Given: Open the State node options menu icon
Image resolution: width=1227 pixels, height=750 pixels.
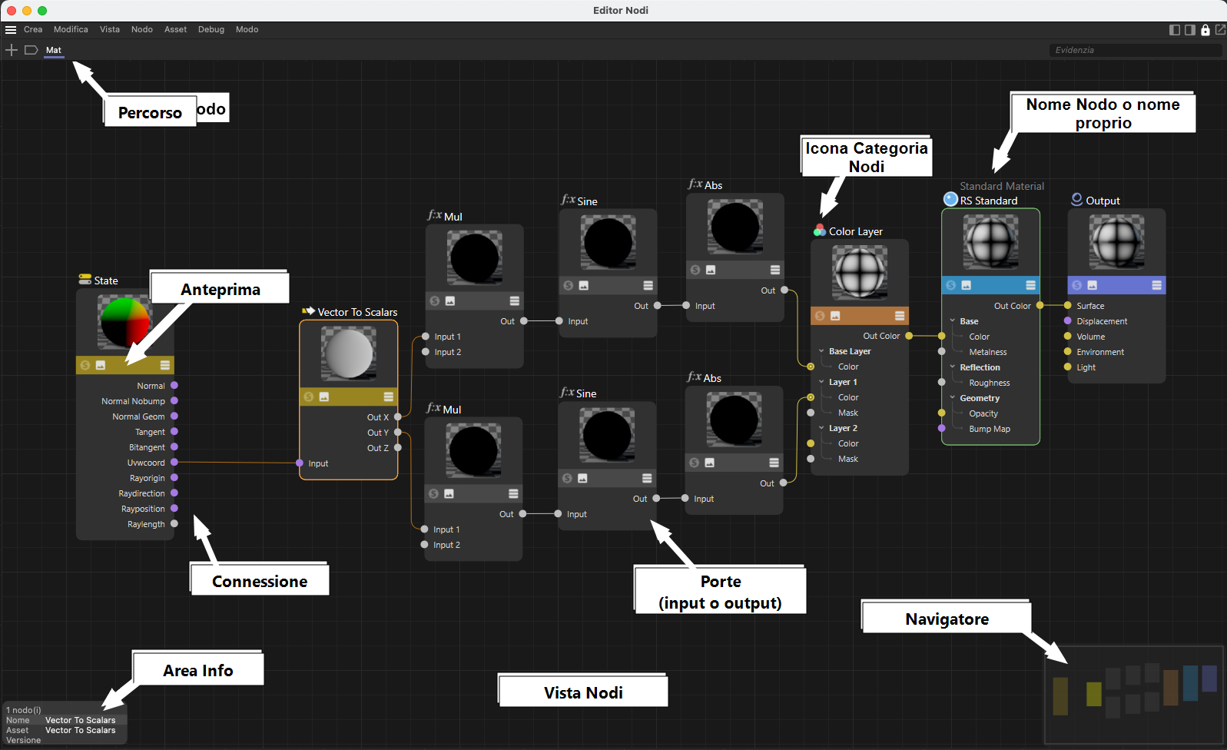Looking at the screenshot, I should 165,365.
